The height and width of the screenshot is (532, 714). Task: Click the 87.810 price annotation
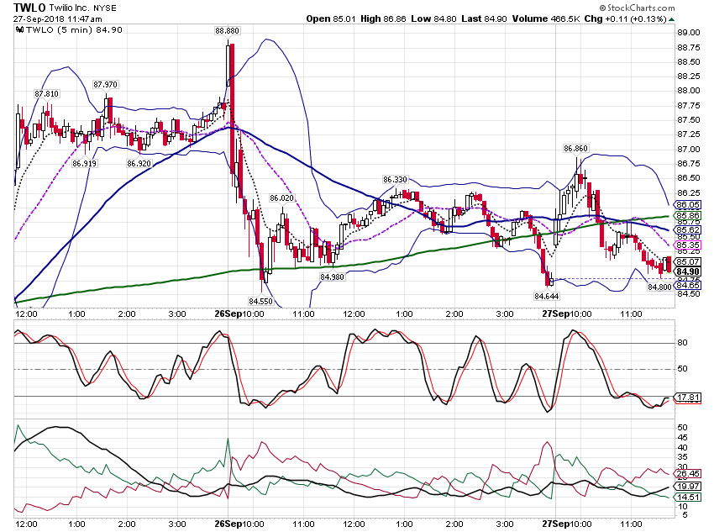[x=46, y=94]
